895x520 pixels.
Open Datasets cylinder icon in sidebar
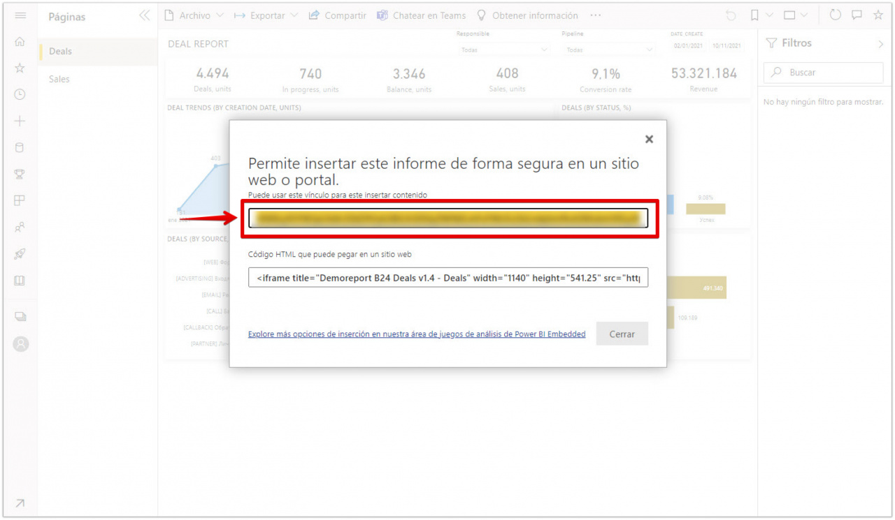coord(20,148)
